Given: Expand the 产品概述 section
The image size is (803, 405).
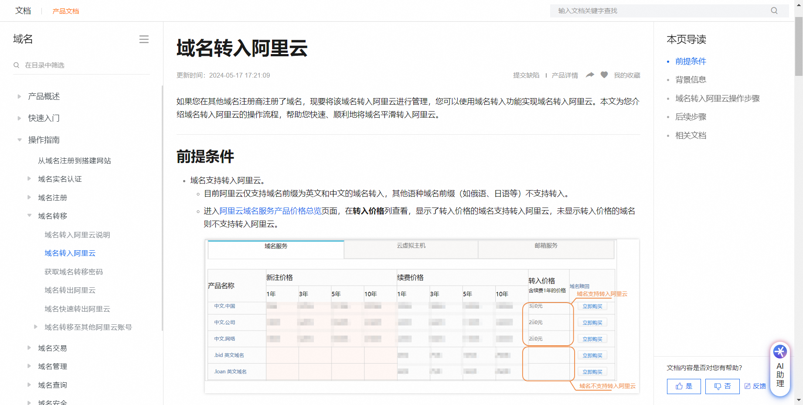Looking at the screenshot, I should [19, 96].
